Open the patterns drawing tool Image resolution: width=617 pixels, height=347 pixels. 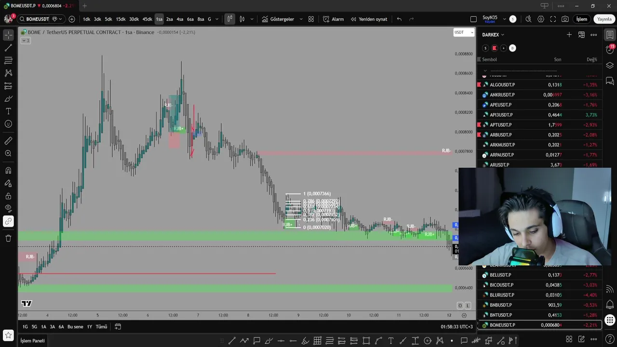(x=8, y=73)
